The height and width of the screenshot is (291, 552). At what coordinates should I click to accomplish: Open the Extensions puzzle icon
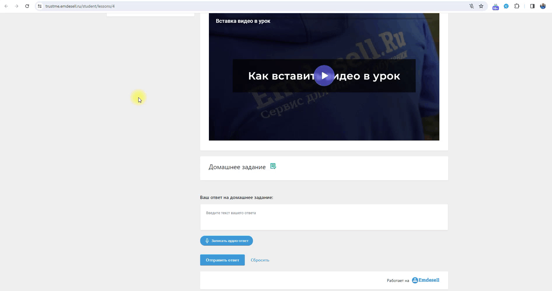(x=517, y=6)
